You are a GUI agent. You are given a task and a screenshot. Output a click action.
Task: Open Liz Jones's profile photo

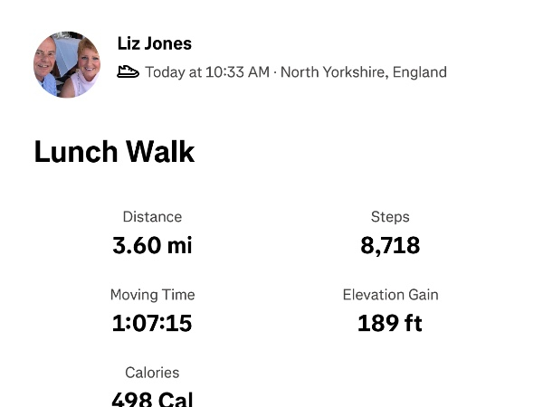tap(67, 65)
